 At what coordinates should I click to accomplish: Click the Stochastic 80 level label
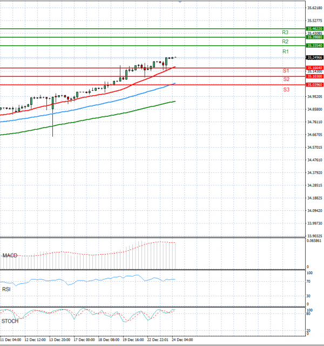(x=308, y=314)
